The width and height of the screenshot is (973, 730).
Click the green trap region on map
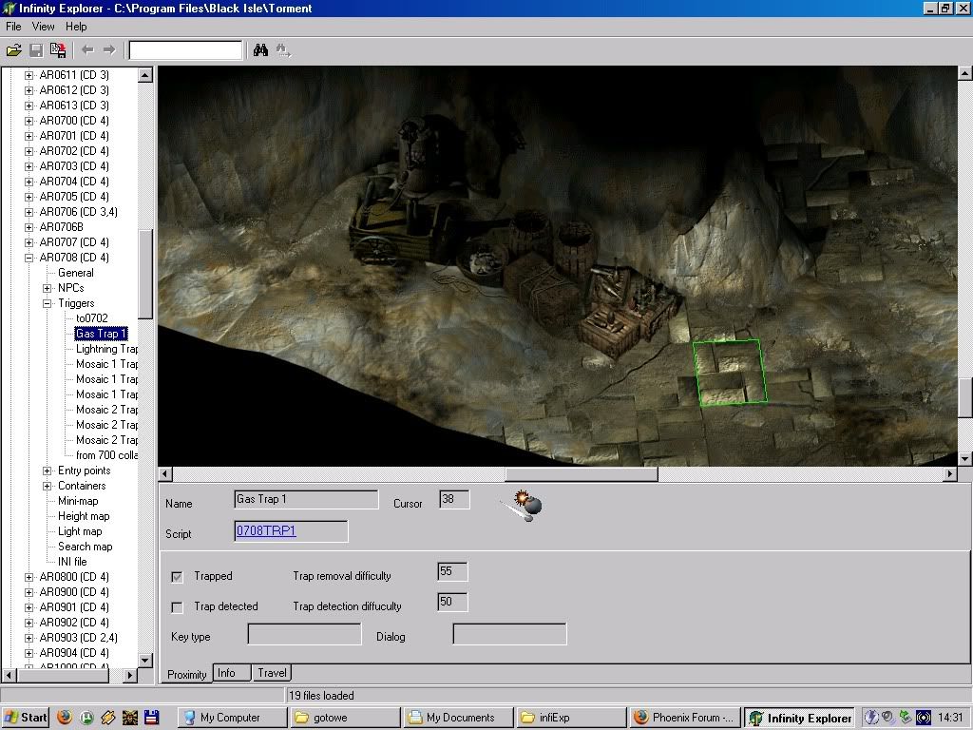[730, 373]
